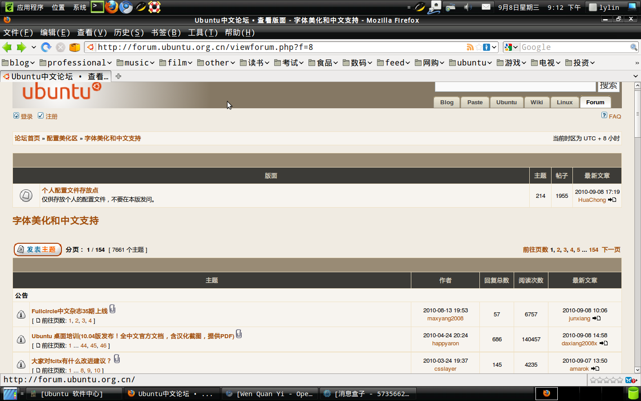Expand the address bar URL dropdown
Image resolution: width=641 pixels, height=401 pixels.
click(x=494, y=47)
